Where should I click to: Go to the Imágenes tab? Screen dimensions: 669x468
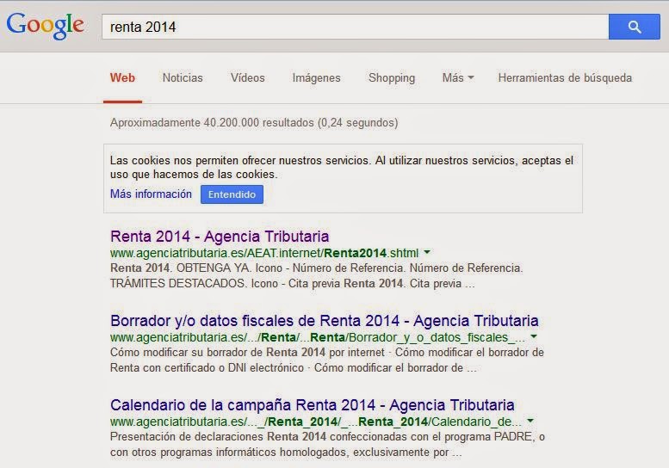tap(316, 78)
